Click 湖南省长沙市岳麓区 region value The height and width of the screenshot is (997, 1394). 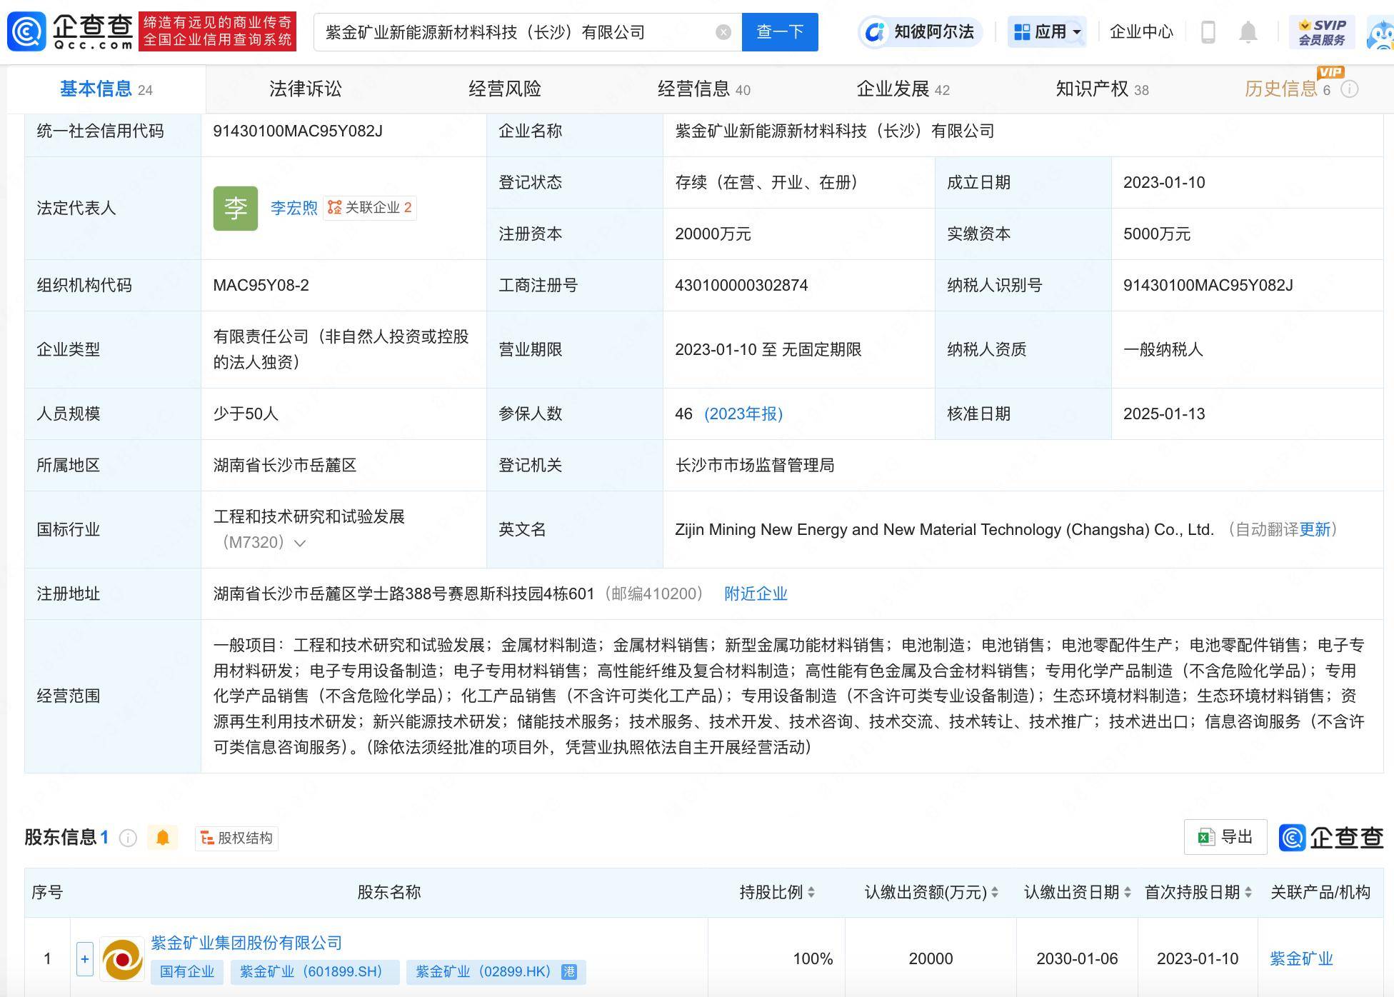[285, 465]
